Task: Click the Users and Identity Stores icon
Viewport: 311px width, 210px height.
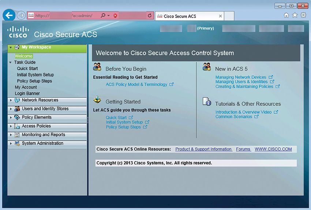Action: [17, 109]
